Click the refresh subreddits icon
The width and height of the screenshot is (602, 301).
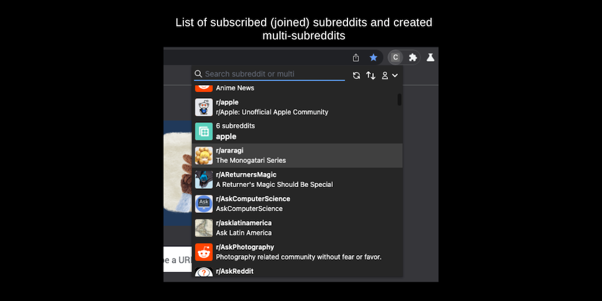[356, 75]
